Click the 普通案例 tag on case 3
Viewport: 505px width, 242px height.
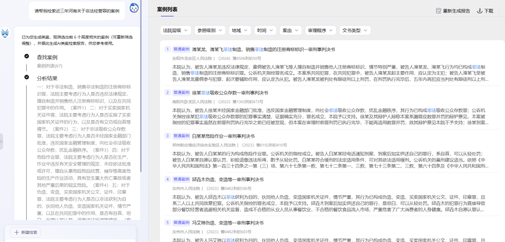181,136
